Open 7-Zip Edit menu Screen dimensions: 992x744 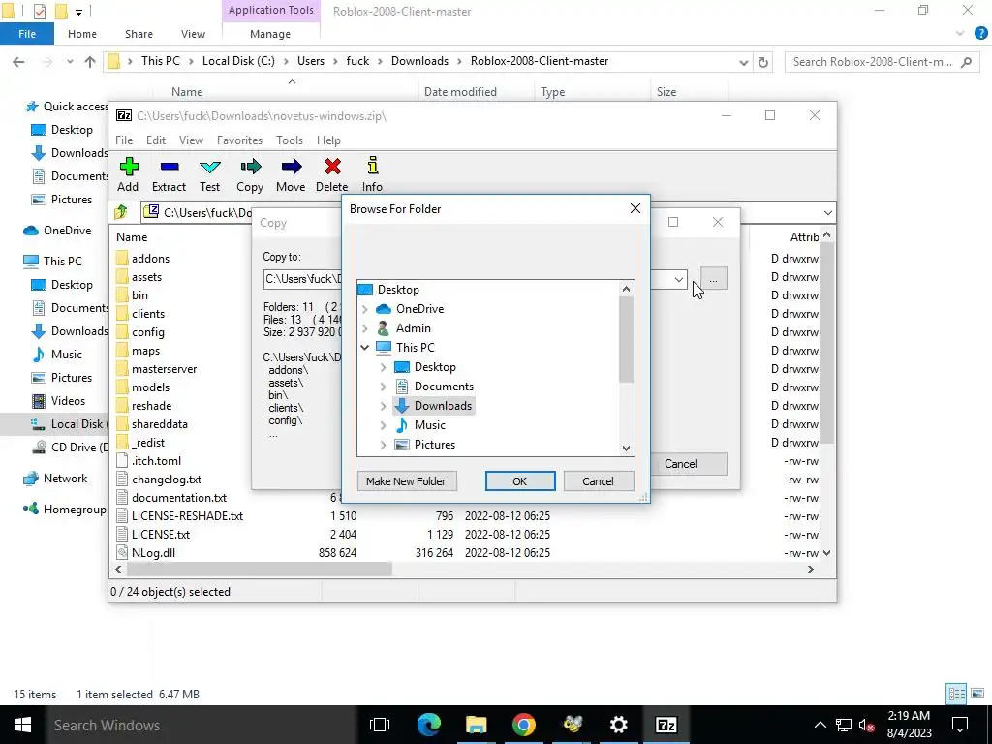tap(156, 140)
